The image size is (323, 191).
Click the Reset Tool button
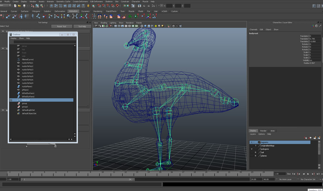pyautogui.click(x=61, y=26)
